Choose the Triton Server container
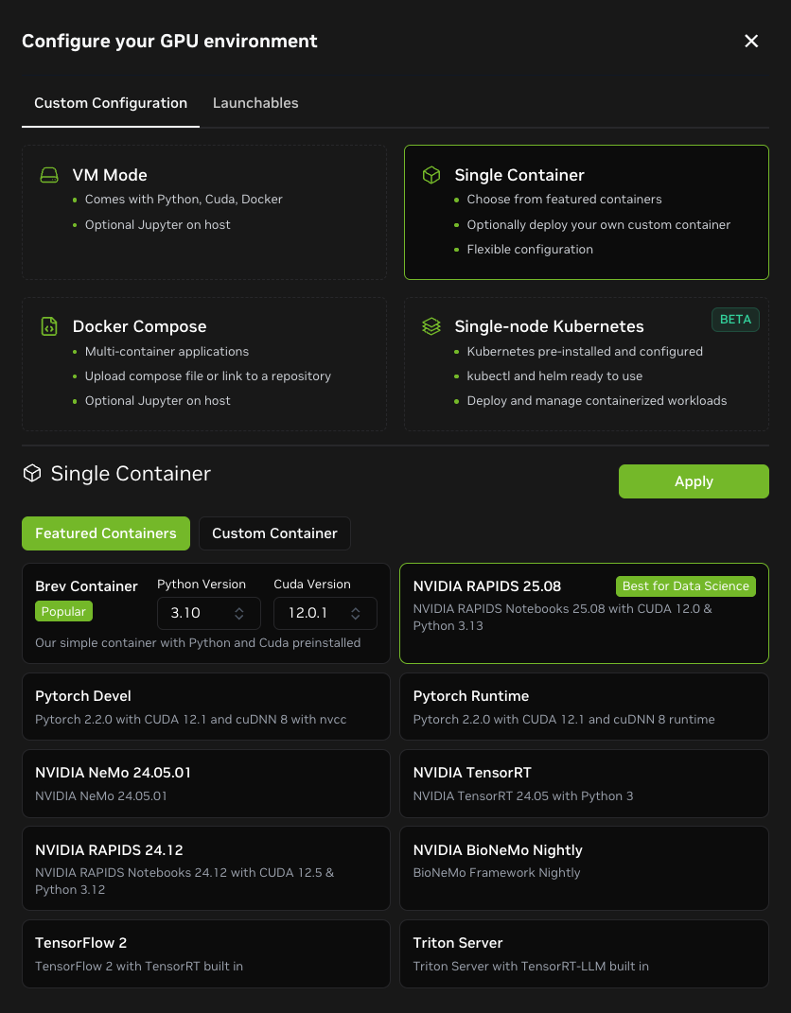This screenshot has height=1013, width=791. tap(584, 953)
